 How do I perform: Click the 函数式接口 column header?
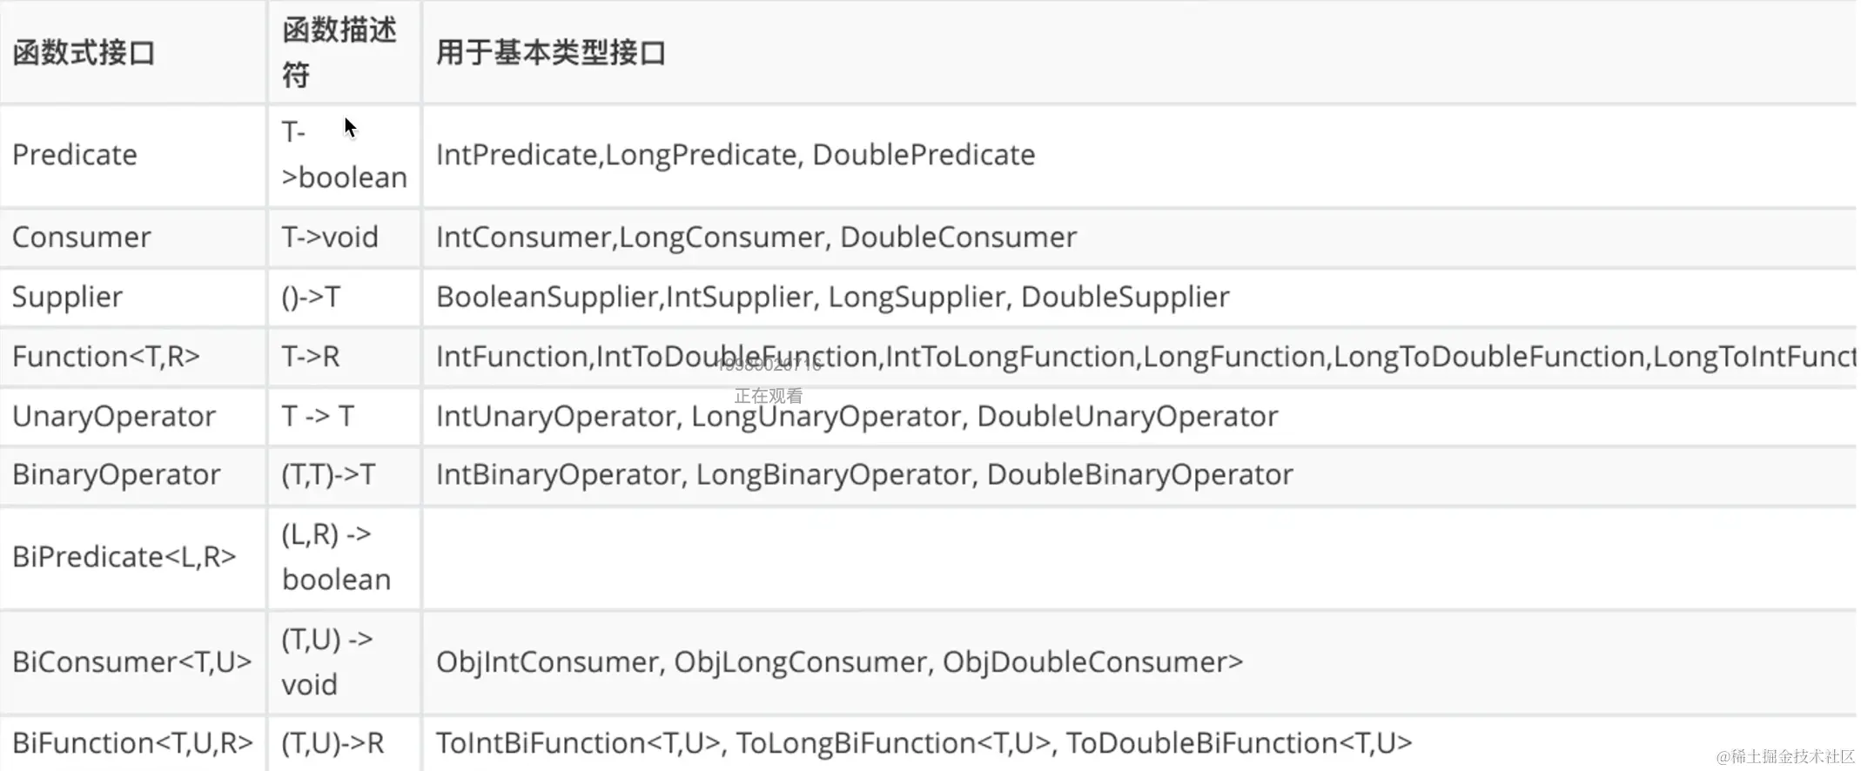(84, 53)
